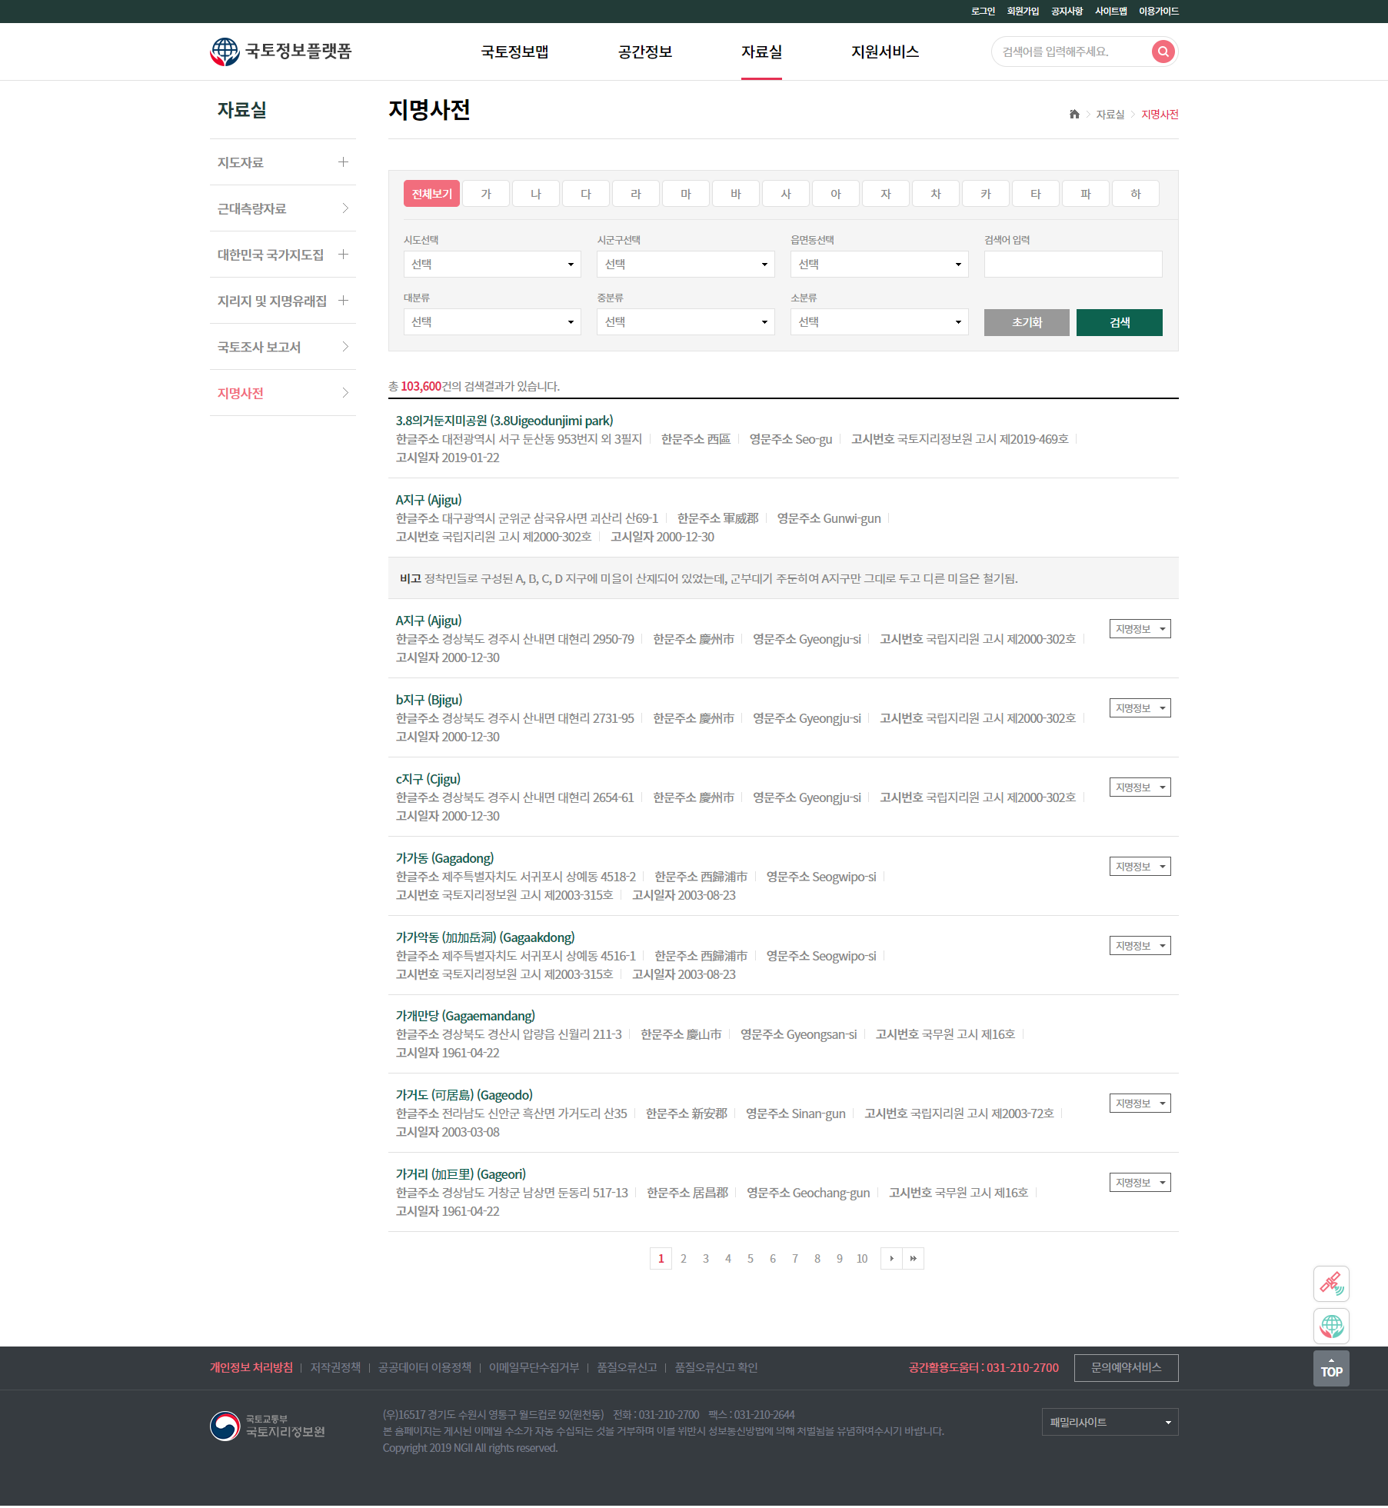Image resolution: width=1388 pixels, height=1508 pixels.
Task: Expand 지명정보 for 가가동 entry
Action: (x=1140, y=867)
